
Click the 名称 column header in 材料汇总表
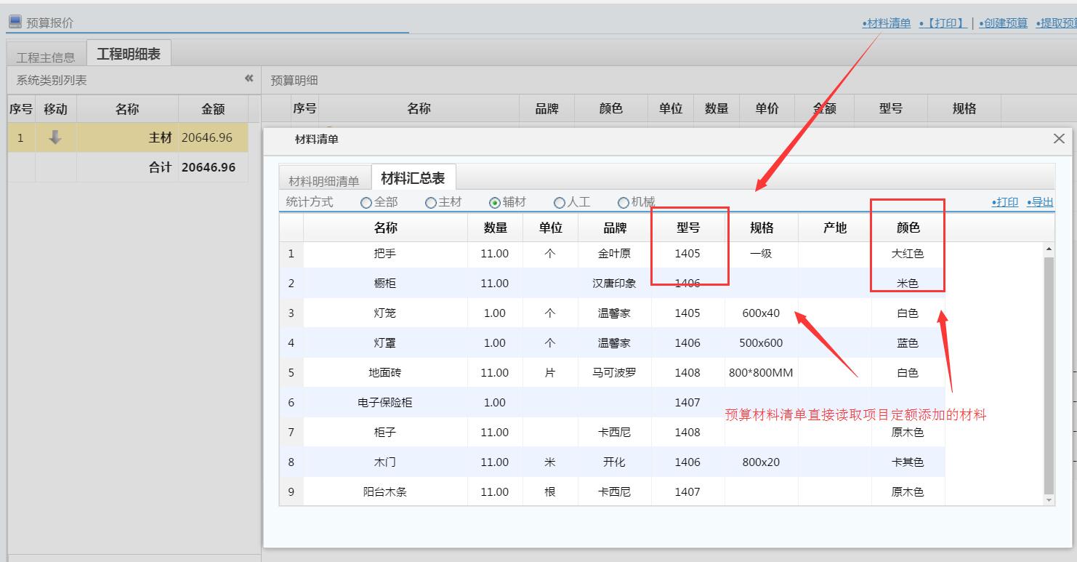coord(385,228)
